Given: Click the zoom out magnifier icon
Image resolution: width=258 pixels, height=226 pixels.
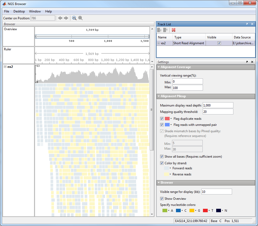Looking at the screenshot, I should pos(80,18).
